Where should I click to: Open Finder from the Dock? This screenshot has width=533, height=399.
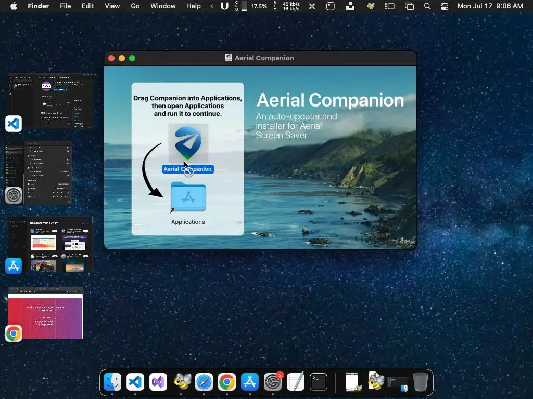click(x=112, y=382)
